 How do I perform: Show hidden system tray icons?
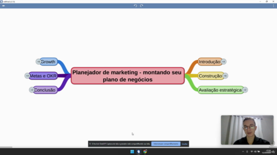point(243,152)
